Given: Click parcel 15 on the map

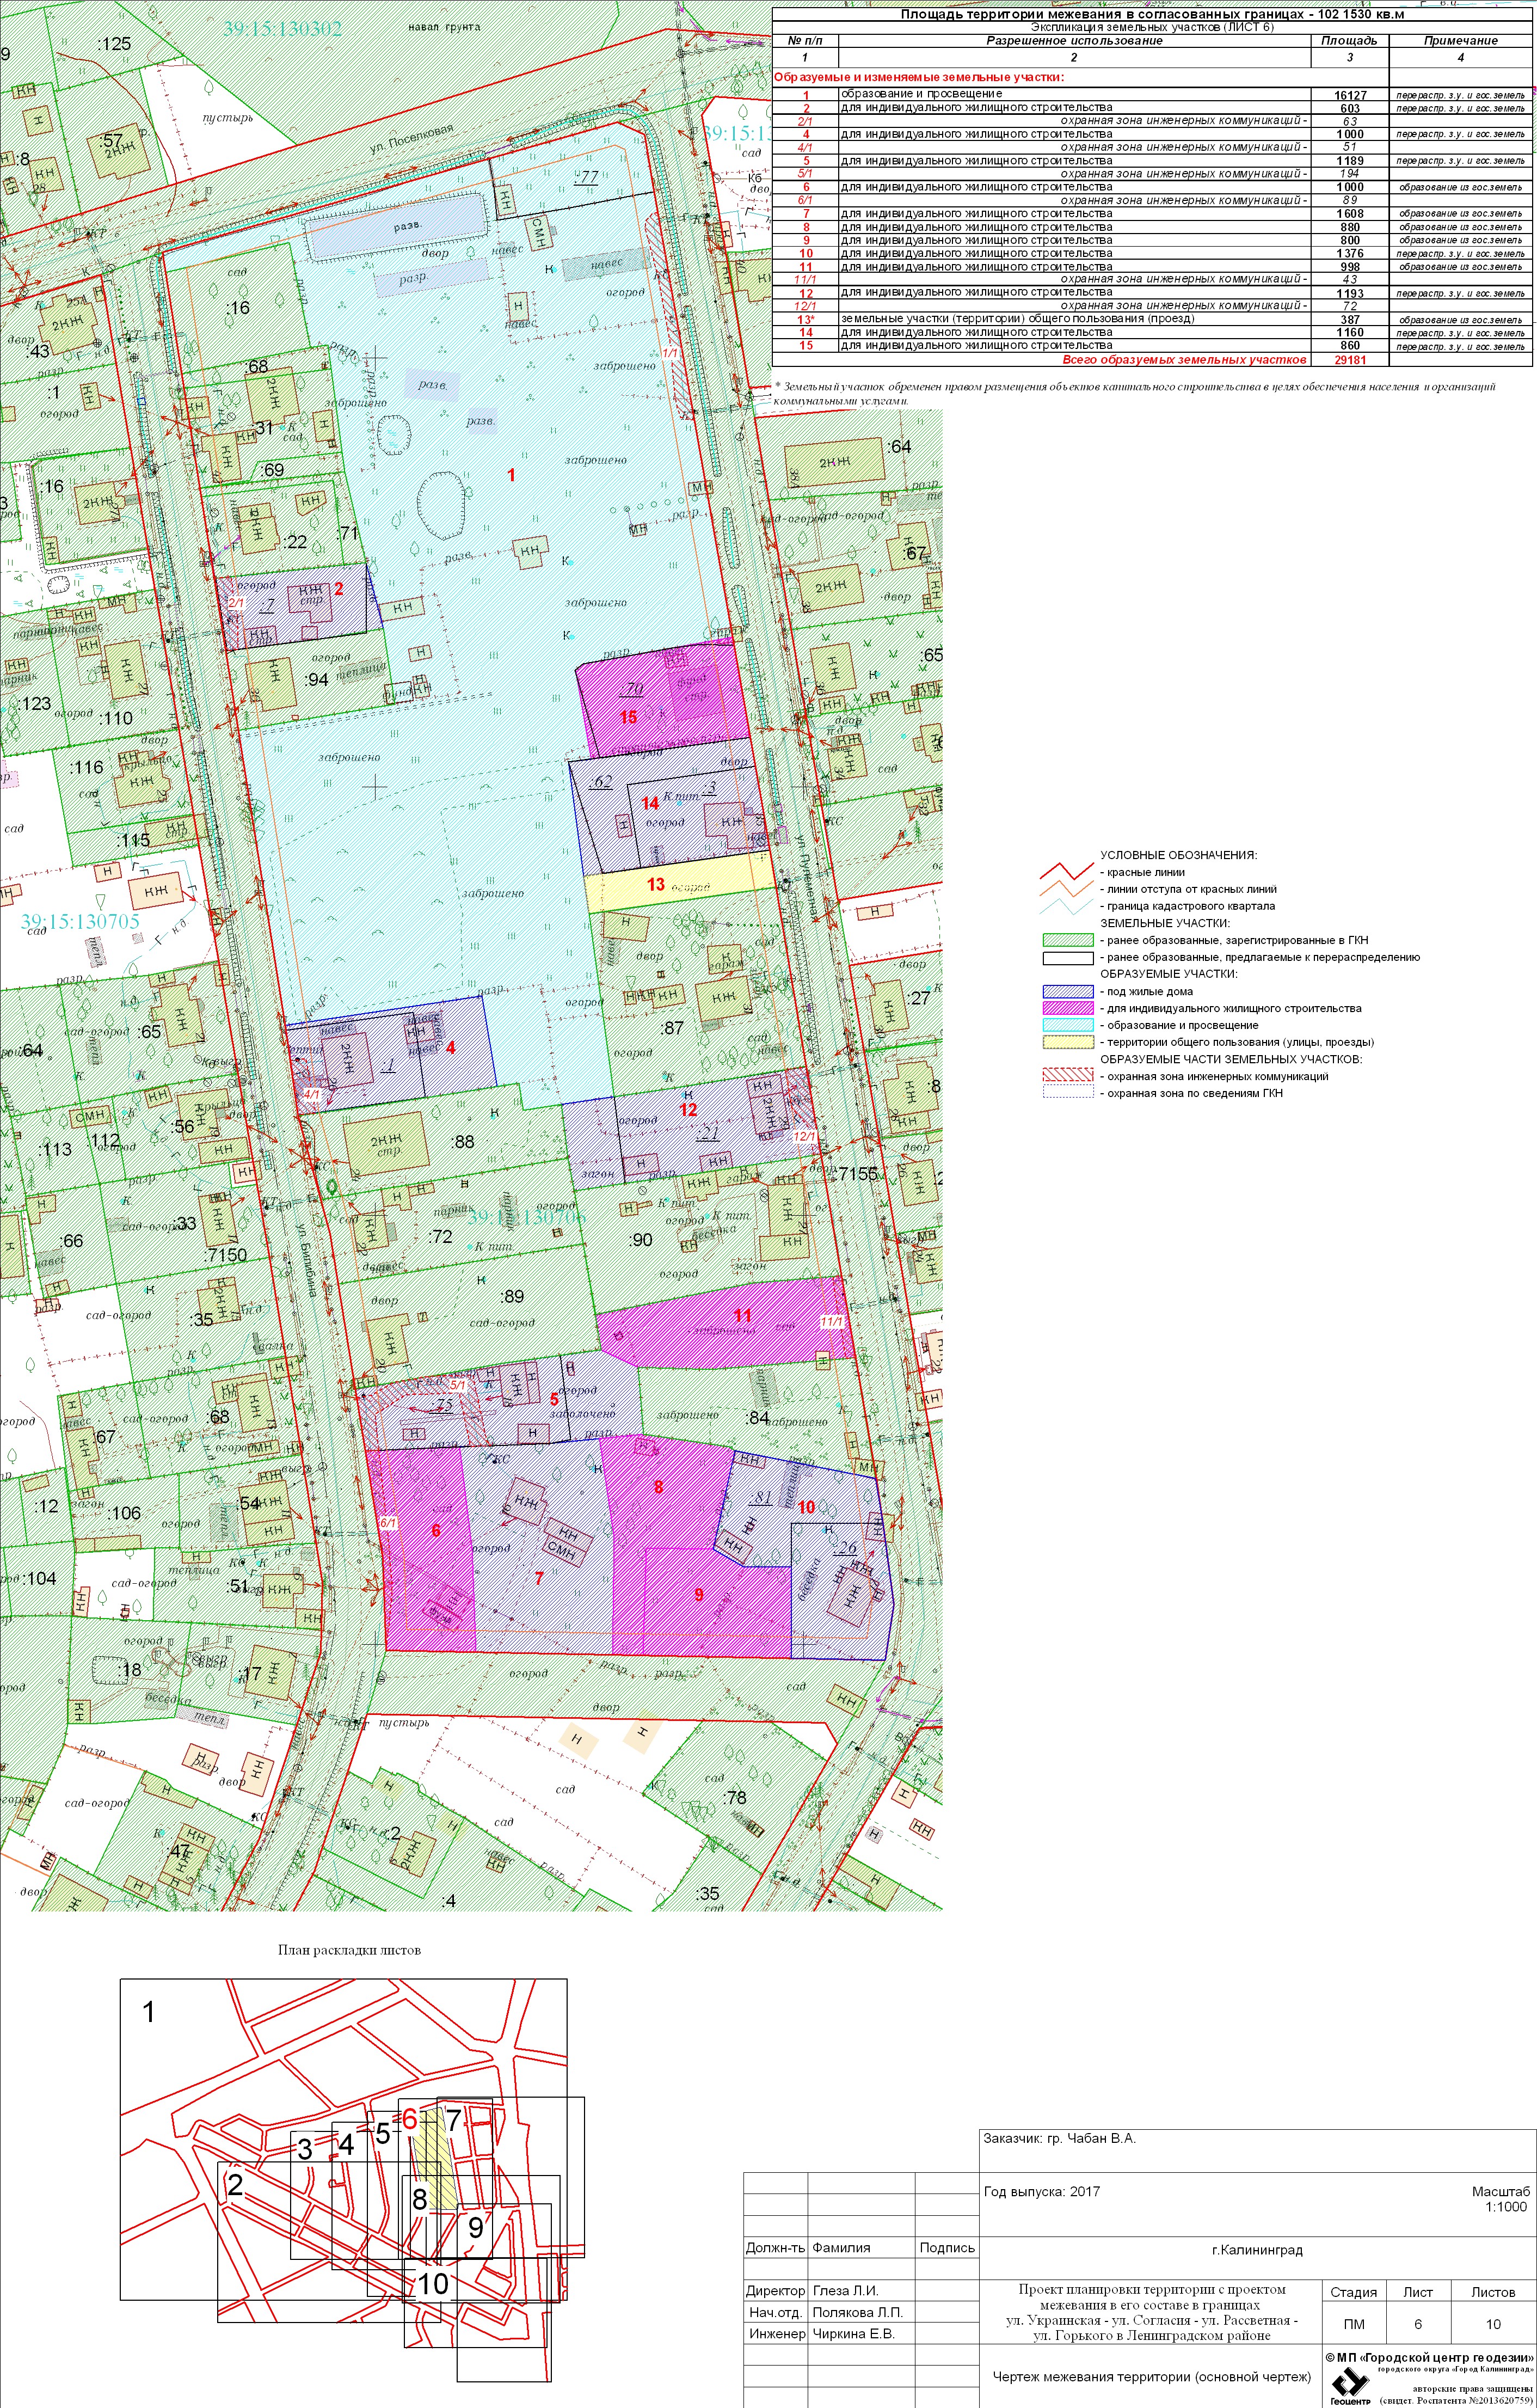Looking at the screenshot, I should [628, 717].
